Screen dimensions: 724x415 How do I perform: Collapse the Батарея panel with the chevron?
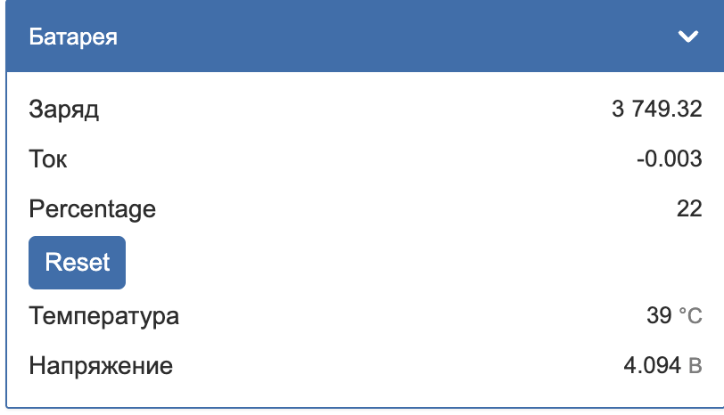click(687, 37)
